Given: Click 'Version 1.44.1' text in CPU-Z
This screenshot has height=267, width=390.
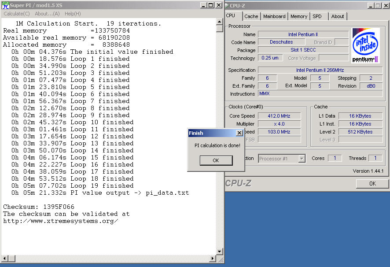Looking at the screenshot, I should 368,171.
